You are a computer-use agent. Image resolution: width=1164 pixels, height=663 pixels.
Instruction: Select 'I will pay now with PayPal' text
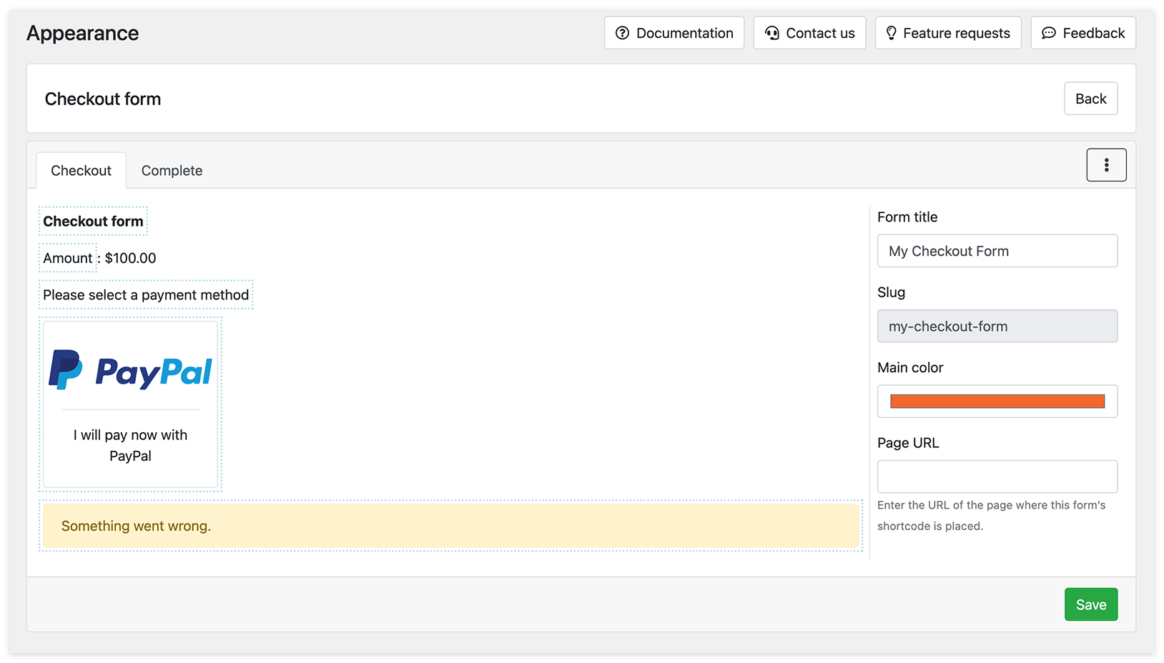point(130,445)
